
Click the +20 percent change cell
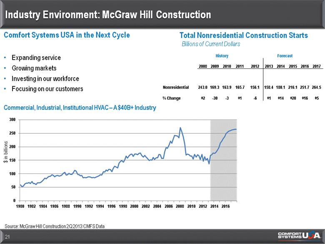[x=293, y=98]
